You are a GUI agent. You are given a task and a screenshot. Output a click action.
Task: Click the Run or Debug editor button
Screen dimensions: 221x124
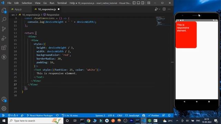point(156,9)
